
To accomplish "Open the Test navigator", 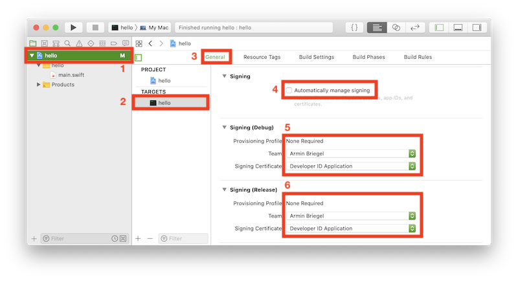I will click(91, 43).
